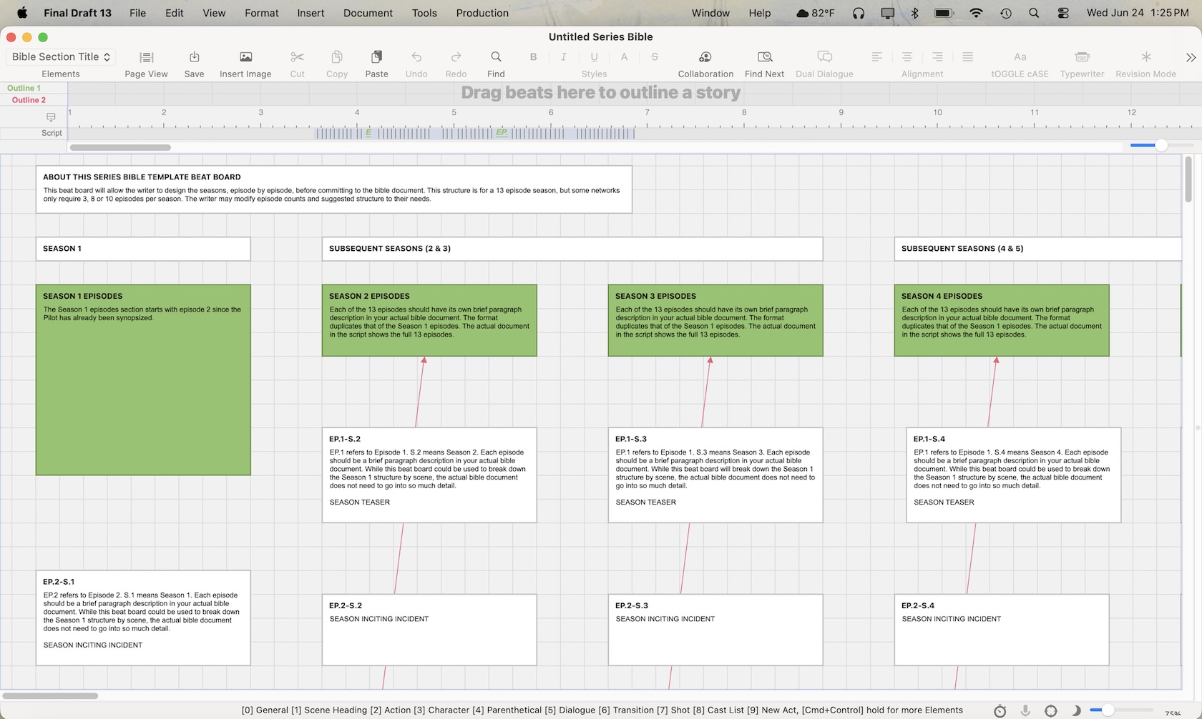Image resolution: width=1202 pixels, height=719 pixels.
Task: Select the EP.1-S.2 beat card
Action: [x=429, y=475]
